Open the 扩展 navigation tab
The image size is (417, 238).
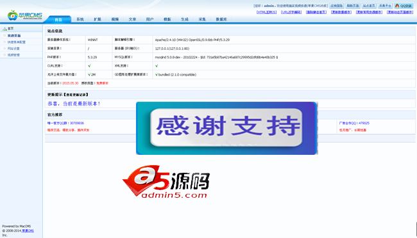pyautogui.click(x=98, y=19)
